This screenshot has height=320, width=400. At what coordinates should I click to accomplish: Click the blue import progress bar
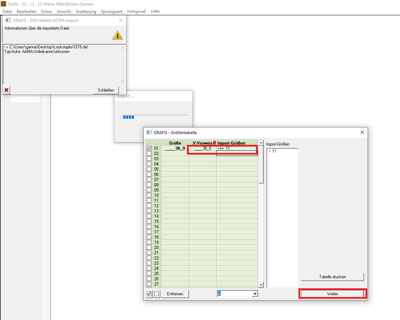click(156, 117)
